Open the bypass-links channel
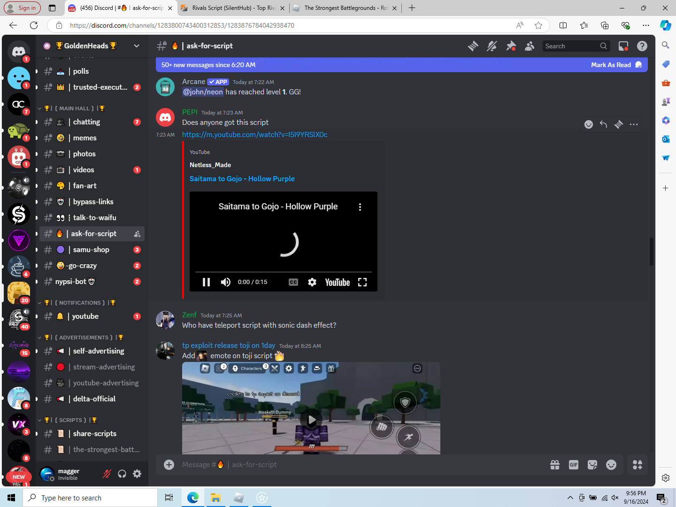The width and height of the screenshot is (676, 507). pyautogui.click(x=92, y=202)
